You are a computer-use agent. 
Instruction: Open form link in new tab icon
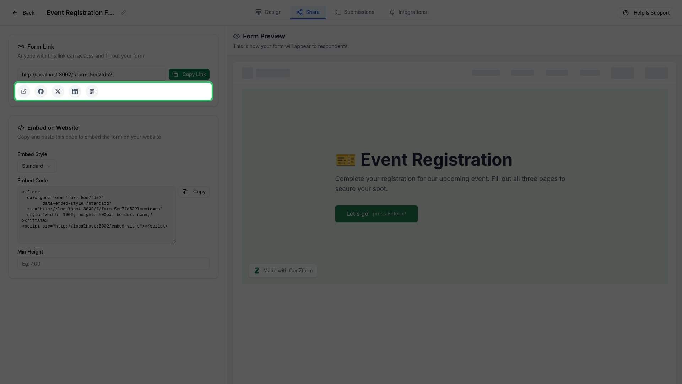pos(24,91)
